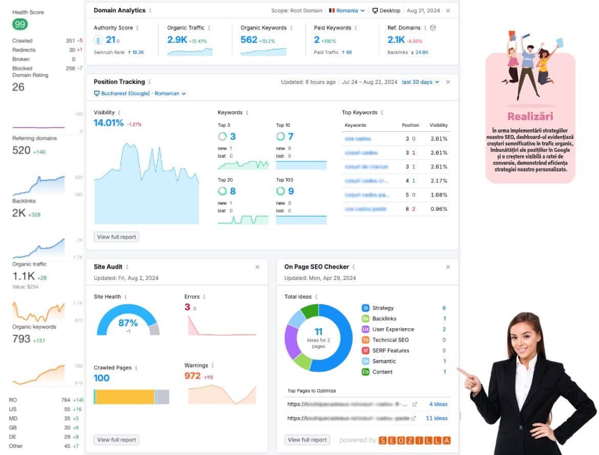This screenshot has width=599, height=455.
Task: Open external link icon for 11 ideas URL
Action: tap(413, 418)
